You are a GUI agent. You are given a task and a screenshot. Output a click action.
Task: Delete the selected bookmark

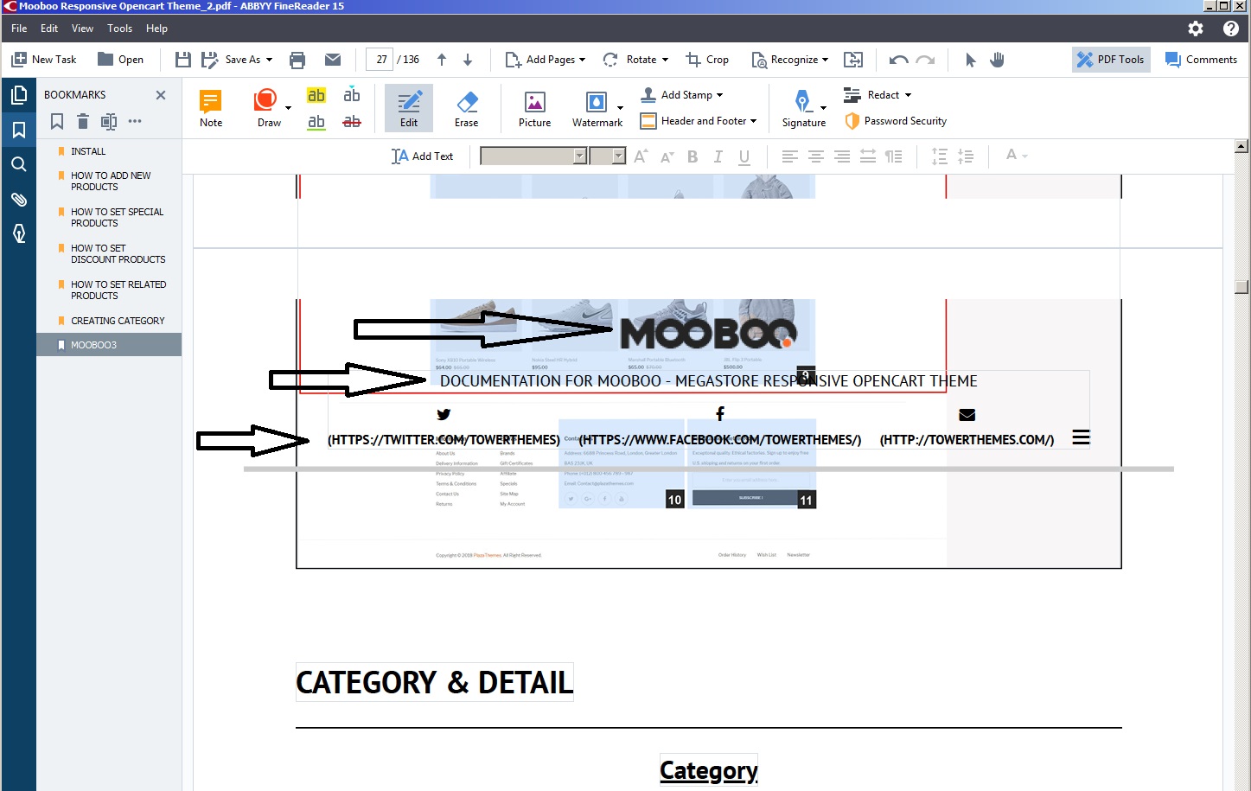click(x=83, y=121)
